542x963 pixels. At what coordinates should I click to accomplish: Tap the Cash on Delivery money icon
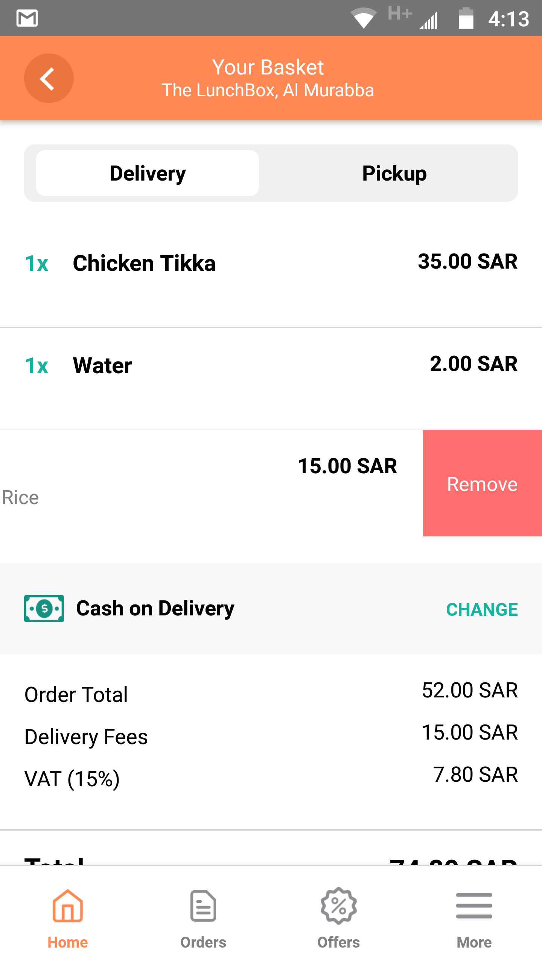44,608
